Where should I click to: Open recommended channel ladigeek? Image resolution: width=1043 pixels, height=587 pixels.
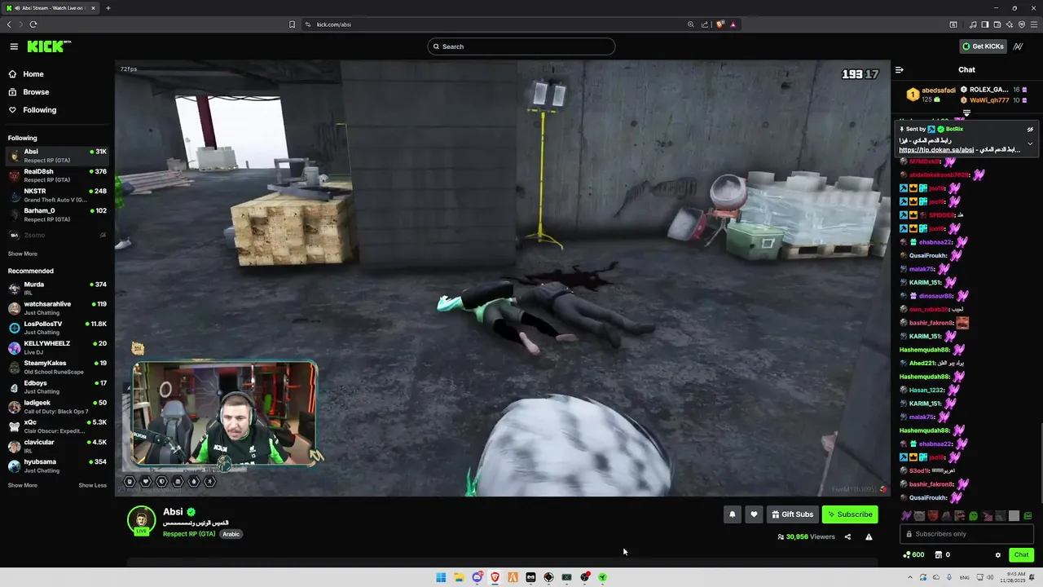[x=57, y=406]
